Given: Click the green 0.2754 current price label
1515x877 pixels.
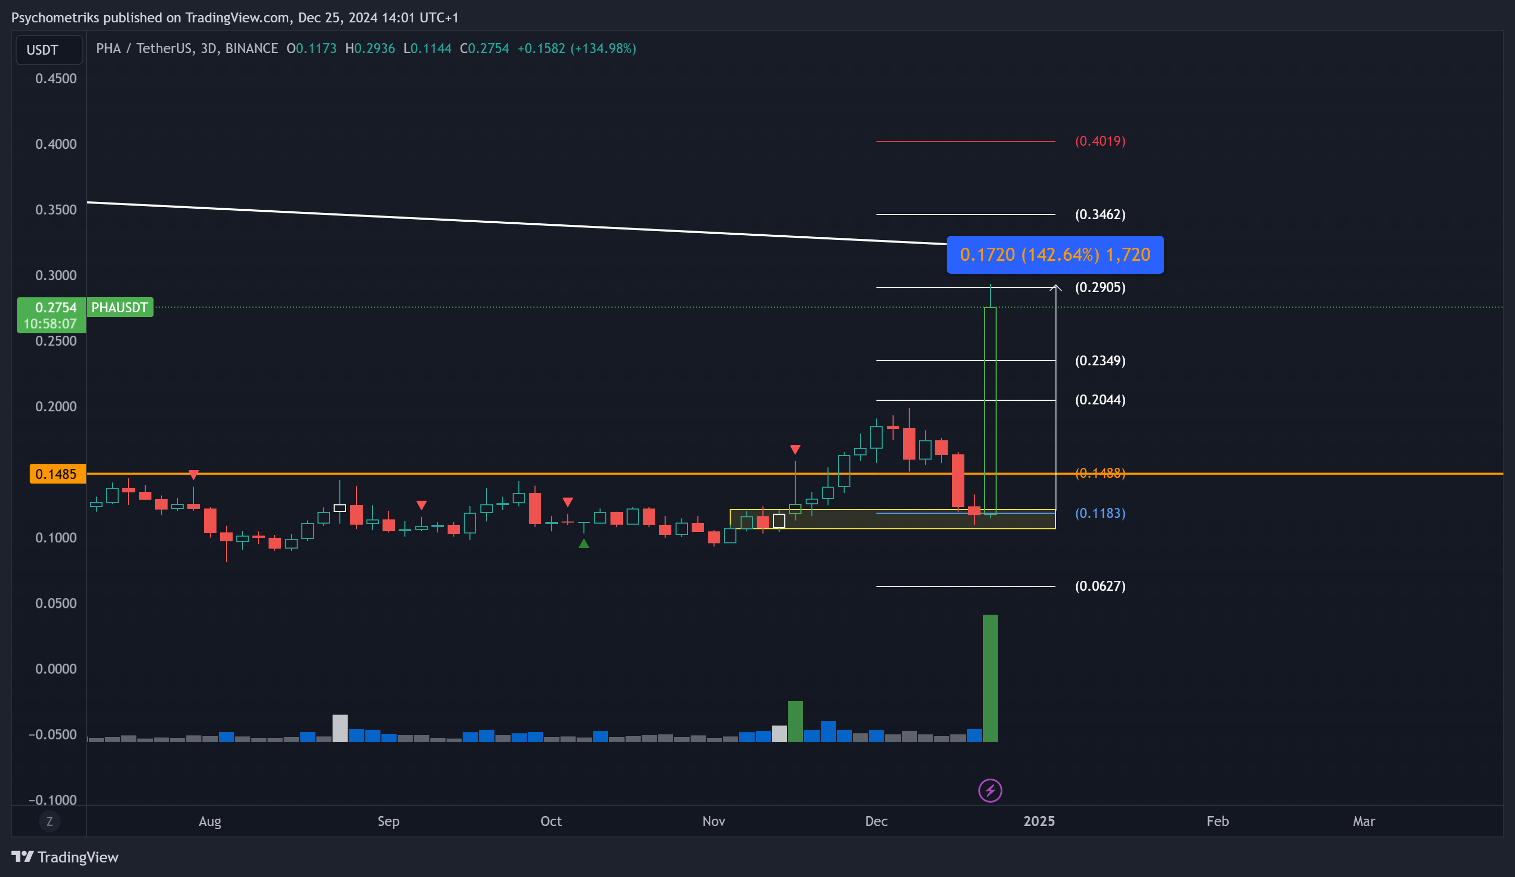Looking at the screenshot, I should pos(52,315).
